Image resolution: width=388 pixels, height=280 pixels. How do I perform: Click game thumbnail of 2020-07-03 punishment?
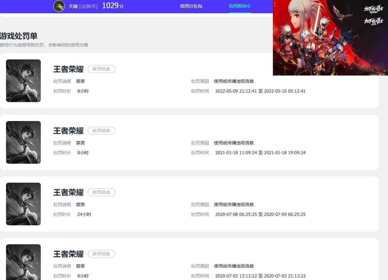click(23, 262)
